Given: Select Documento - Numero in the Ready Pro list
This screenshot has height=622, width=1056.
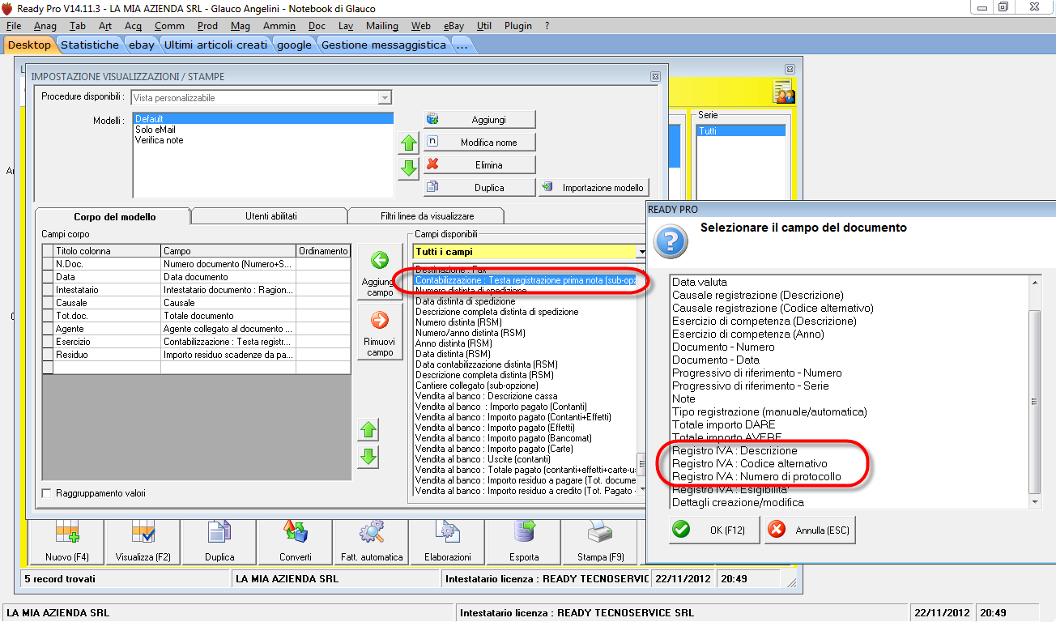Looking at the screenshot, I should pyautogui.click(x=849, y=347).
